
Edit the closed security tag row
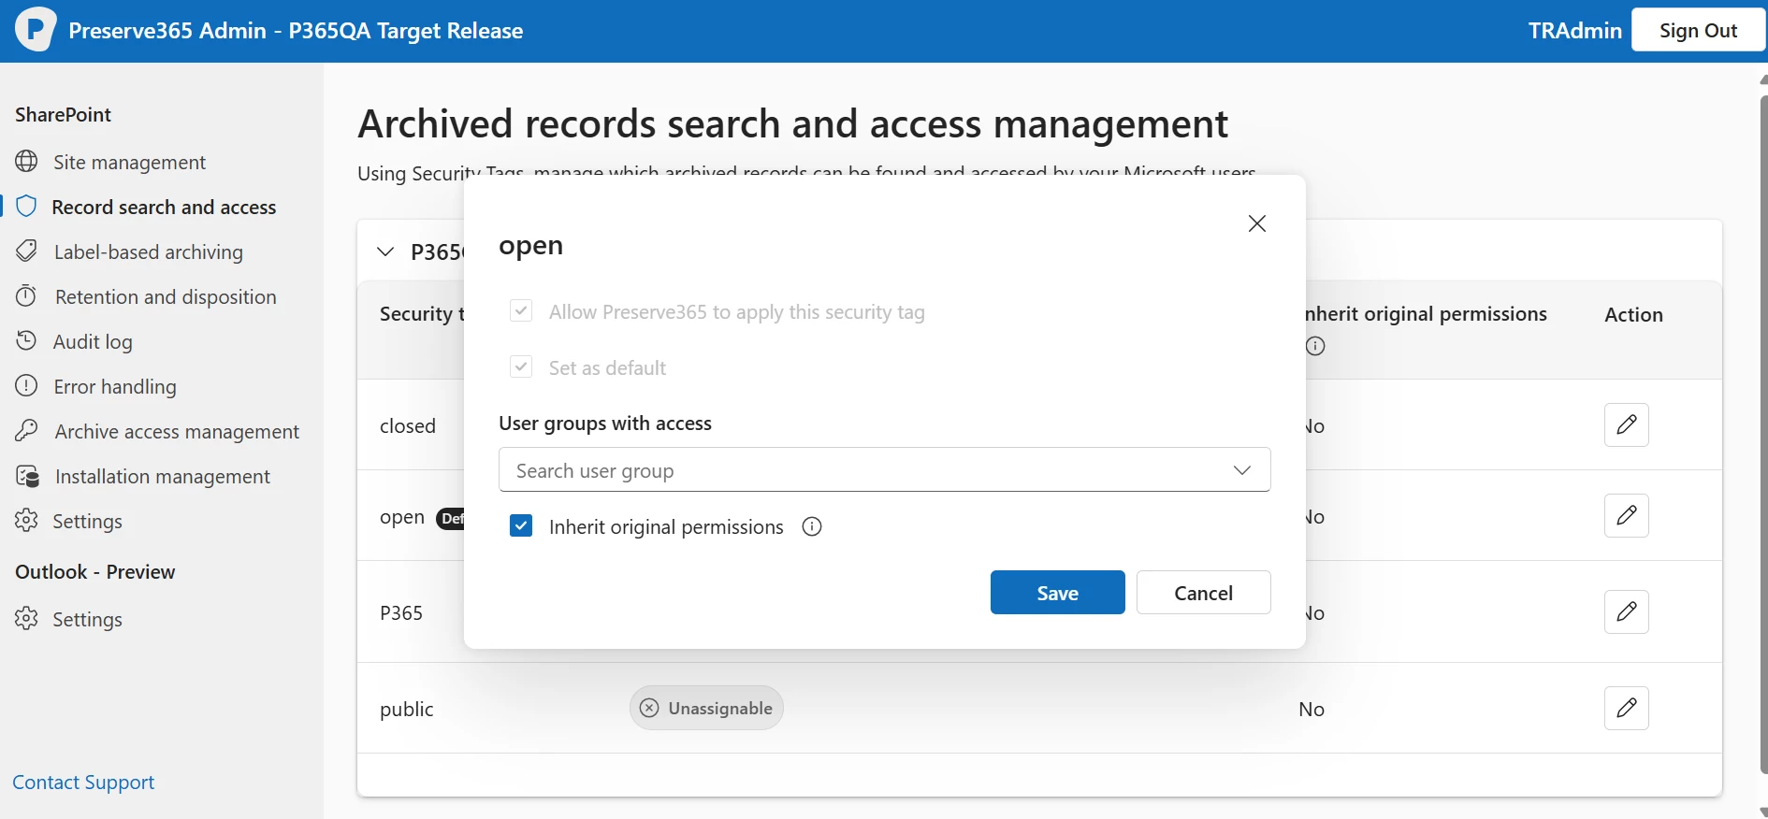click(1626, 424)
